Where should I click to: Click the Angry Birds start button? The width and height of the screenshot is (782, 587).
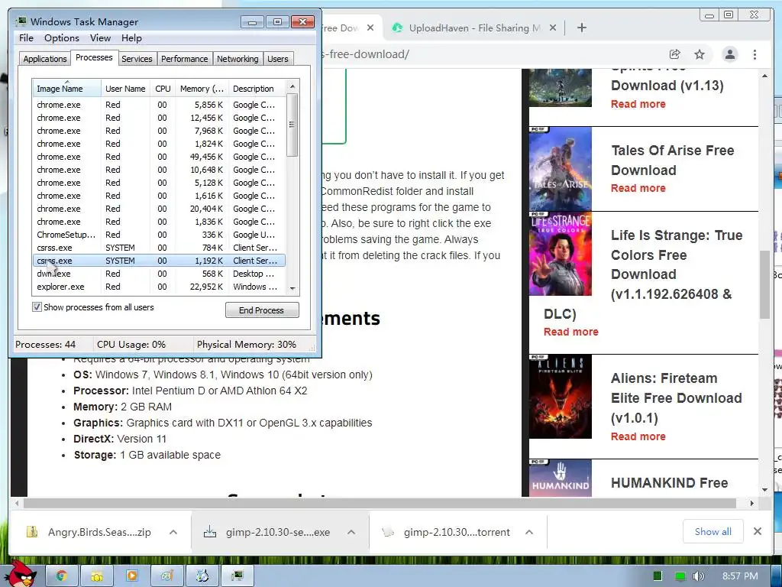[22, 574]
